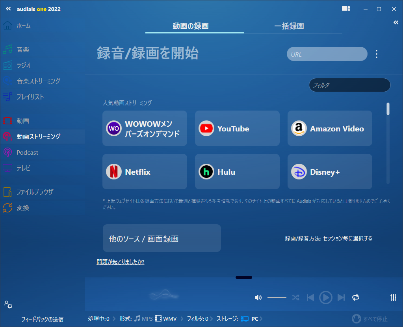This screenshot has width=403, height=327.
Task: Collapse the left sidebar with double-chevron icon
Action: pyautogui.click(x=8, y=9)
